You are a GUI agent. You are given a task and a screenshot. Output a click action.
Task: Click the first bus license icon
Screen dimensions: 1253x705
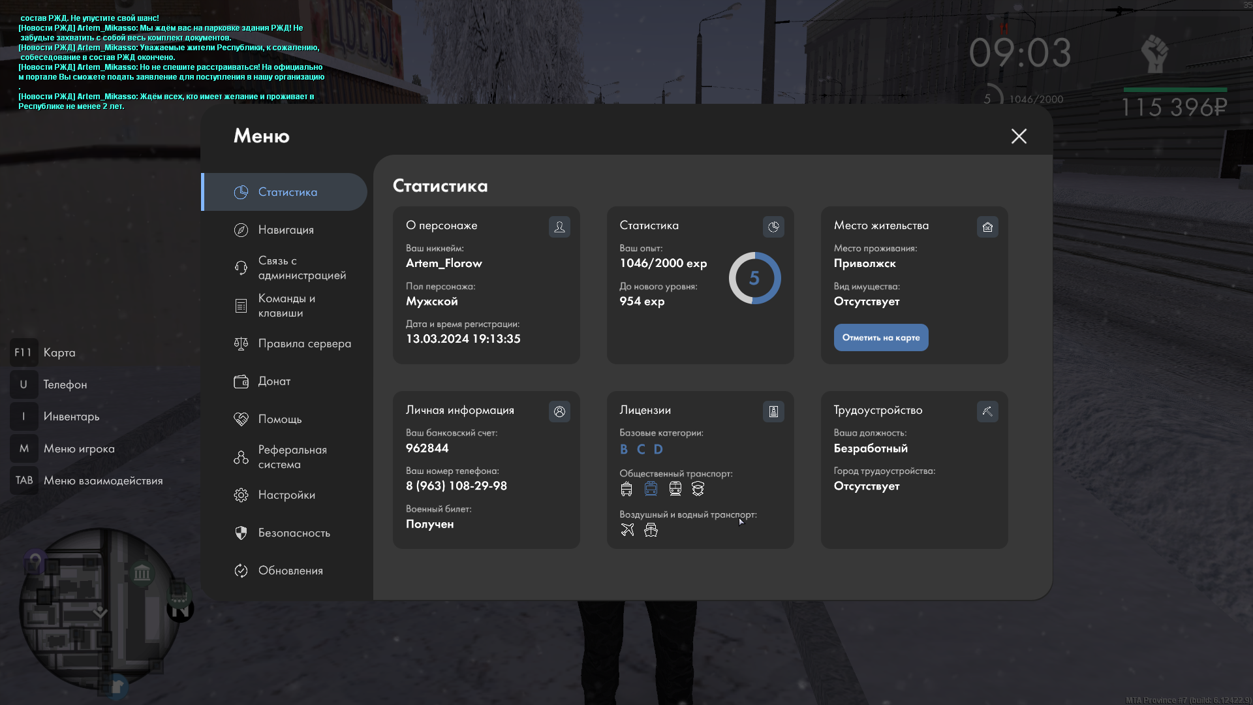626,488
